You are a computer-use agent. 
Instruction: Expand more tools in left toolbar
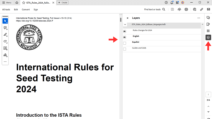[5, 61]
